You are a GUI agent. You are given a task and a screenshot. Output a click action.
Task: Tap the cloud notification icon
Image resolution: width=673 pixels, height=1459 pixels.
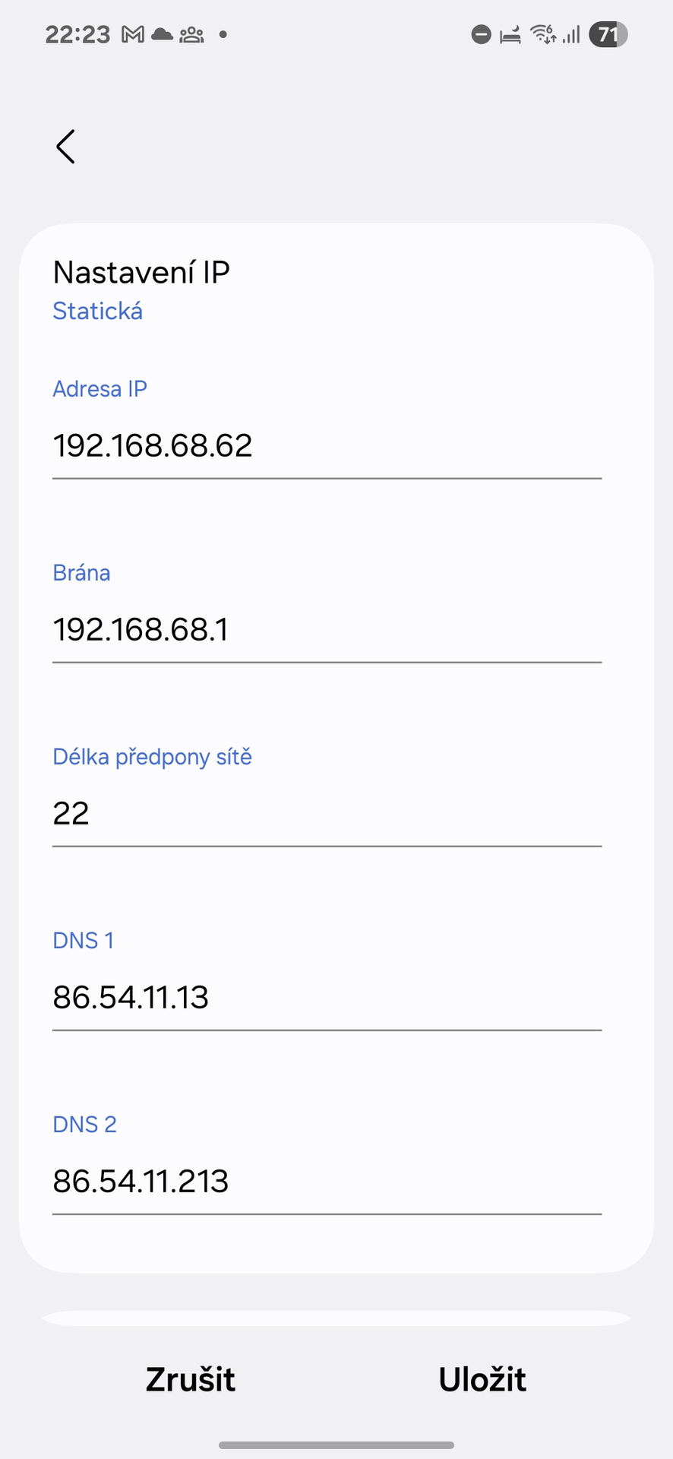coord(162,35)
